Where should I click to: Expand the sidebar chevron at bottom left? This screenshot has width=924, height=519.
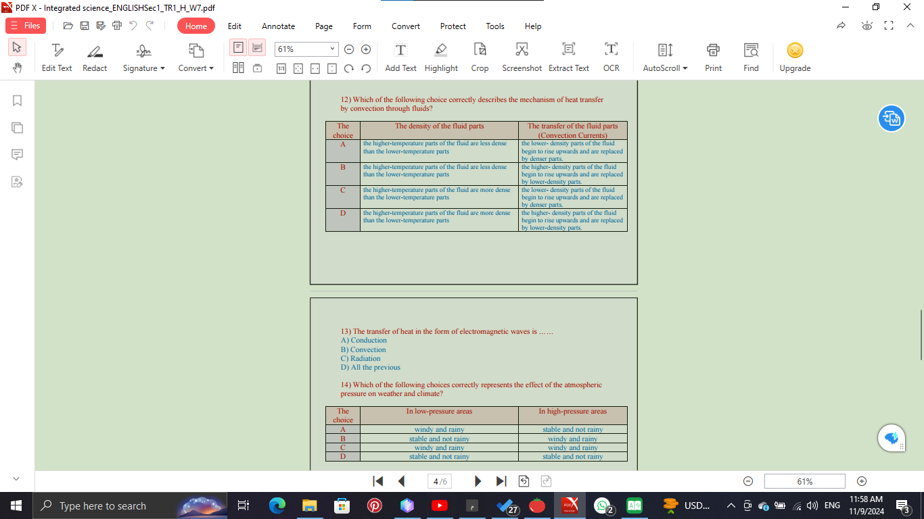pyautogui.click(x=17, y=479)
